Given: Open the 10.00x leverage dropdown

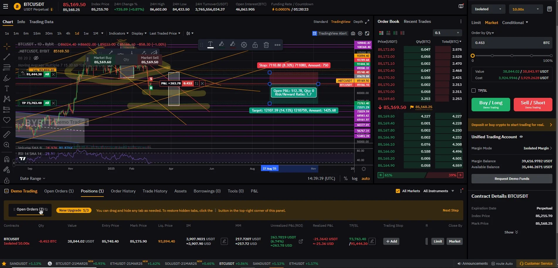Looking at the screenshot, I should 526,9.
